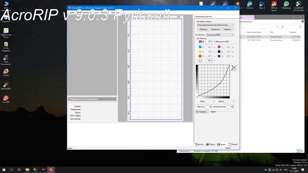Open Total Commander desktop shortcut
This screenshot has height=173, width=308.
pos(6,60)
